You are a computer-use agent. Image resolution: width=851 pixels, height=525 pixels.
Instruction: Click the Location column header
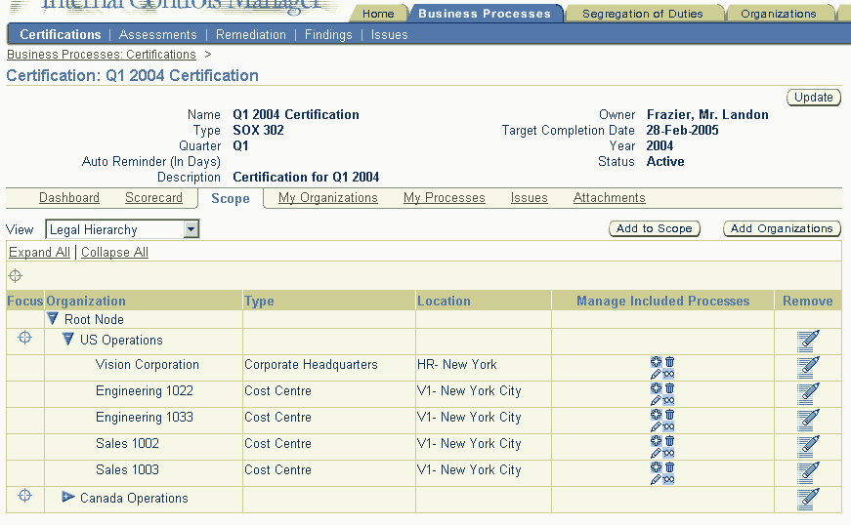coord(444,302)
